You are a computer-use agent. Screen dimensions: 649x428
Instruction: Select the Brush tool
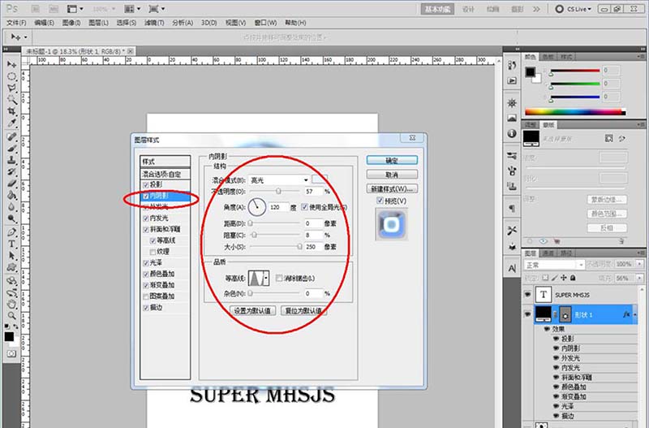11,149
